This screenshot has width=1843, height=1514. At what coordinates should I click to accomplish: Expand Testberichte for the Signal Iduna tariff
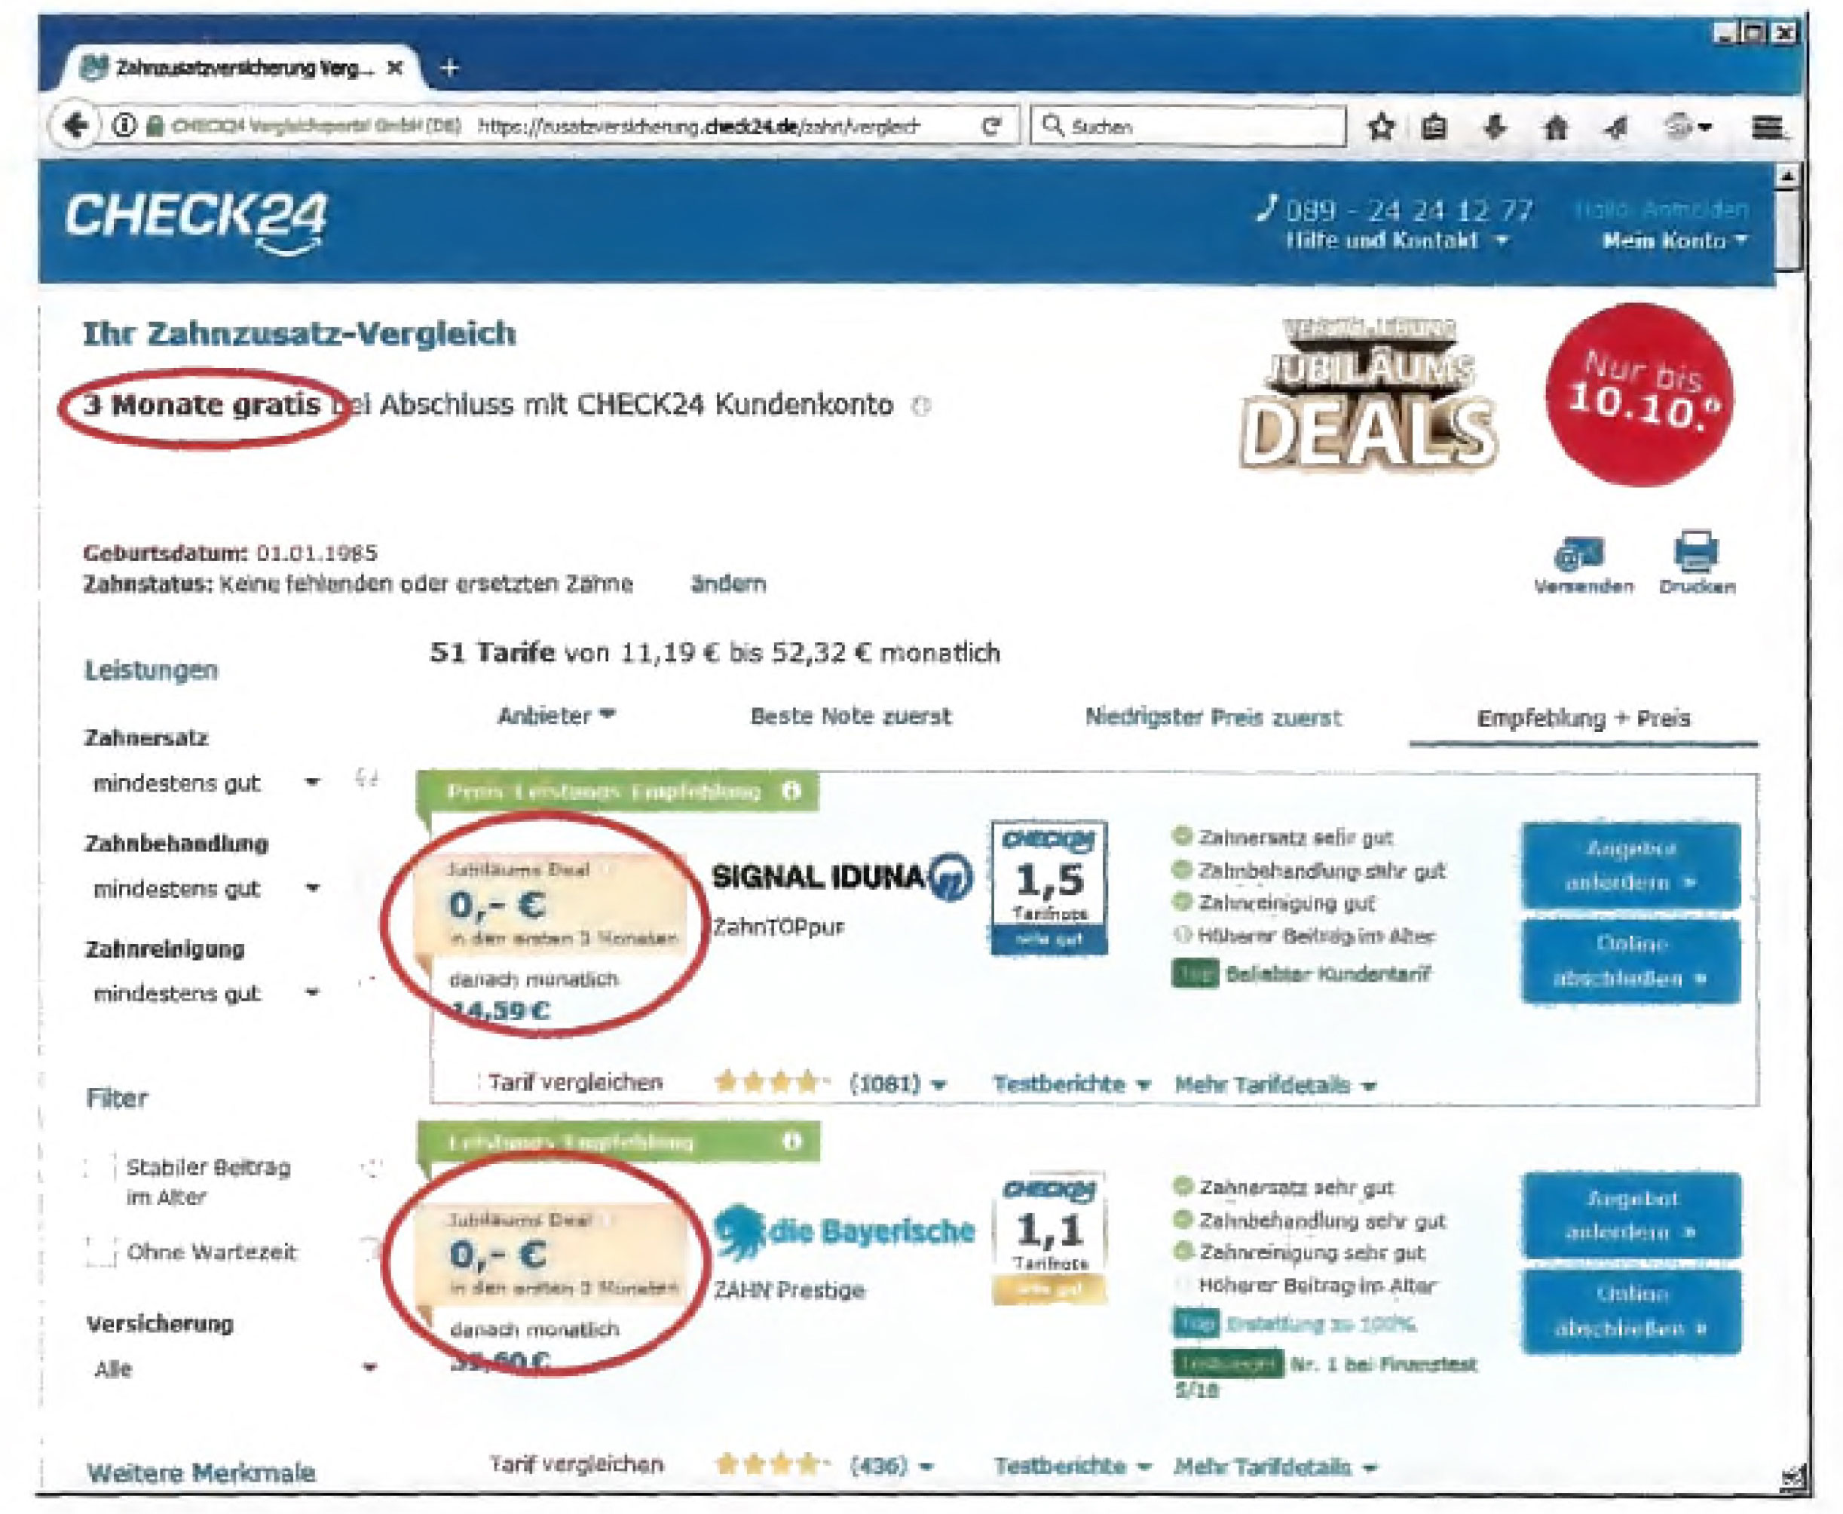coord(1071,1084)
